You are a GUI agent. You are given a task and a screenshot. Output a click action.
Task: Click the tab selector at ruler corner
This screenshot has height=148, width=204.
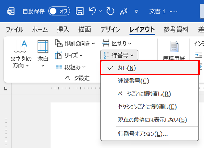pyautogui.click(x=6, y=89)
